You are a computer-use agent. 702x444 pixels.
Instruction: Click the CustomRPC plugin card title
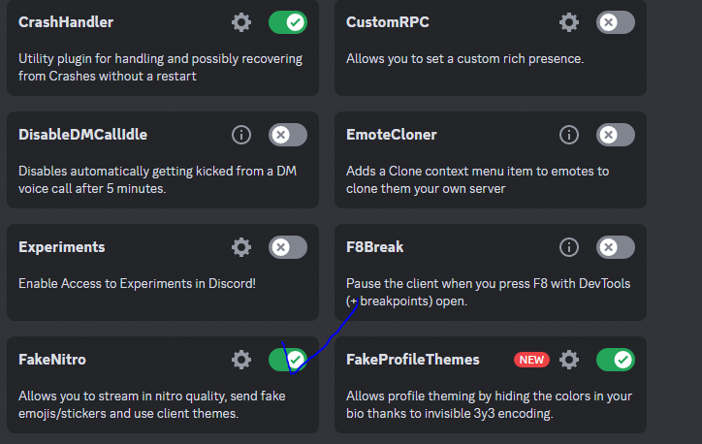click(387, 21)
